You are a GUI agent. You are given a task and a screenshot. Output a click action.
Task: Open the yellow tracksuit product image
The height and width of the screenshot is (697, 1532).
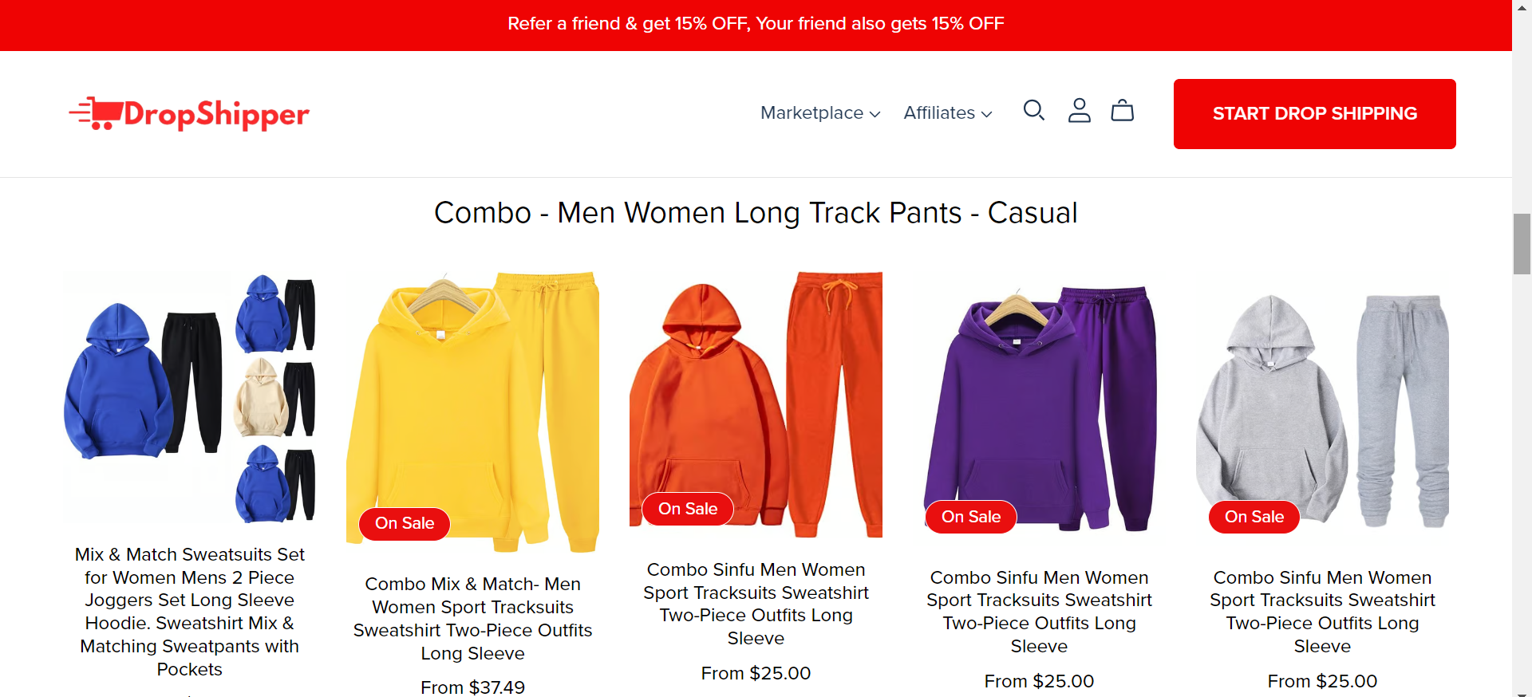point(472,412)
